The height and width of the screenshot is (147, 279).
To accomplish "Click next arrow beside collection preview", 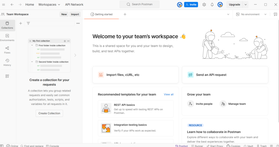I will pos(75,55).
